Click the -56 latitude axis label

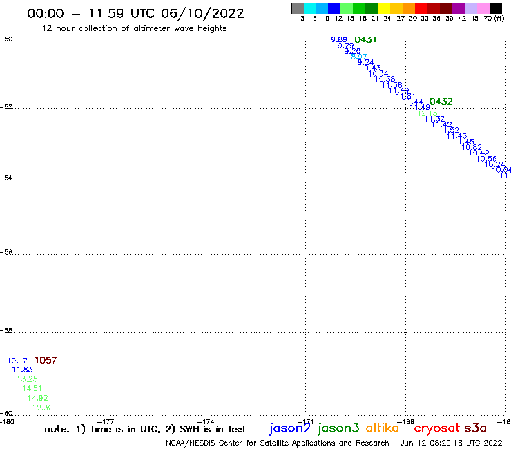click(6, 252)
